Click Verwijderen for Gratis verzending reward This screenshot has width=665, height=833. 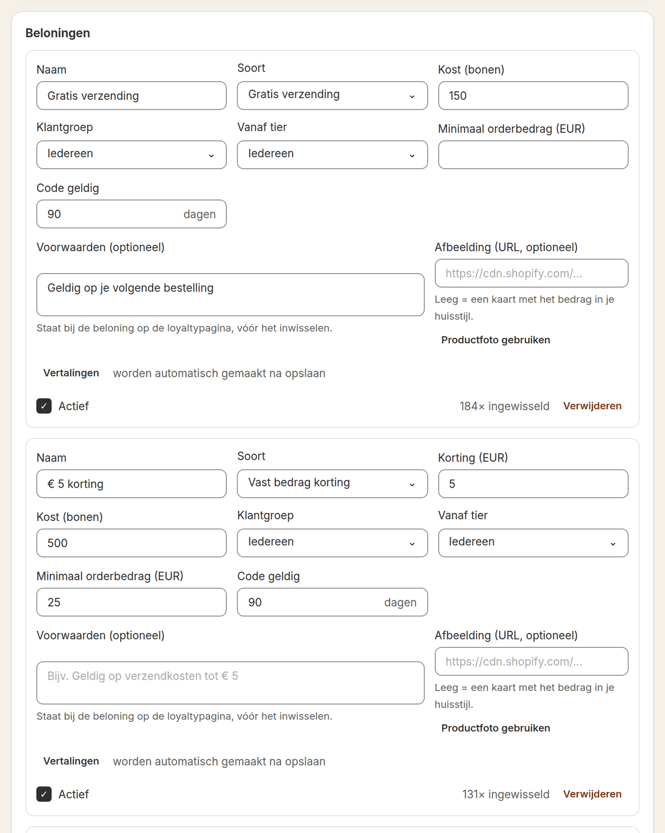click(592, 406)
